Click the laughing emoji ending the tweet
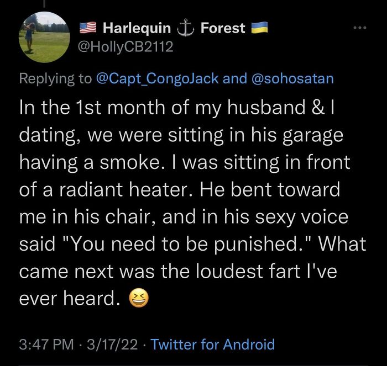The height and width of the screenshot is (366, 387). 137,300
